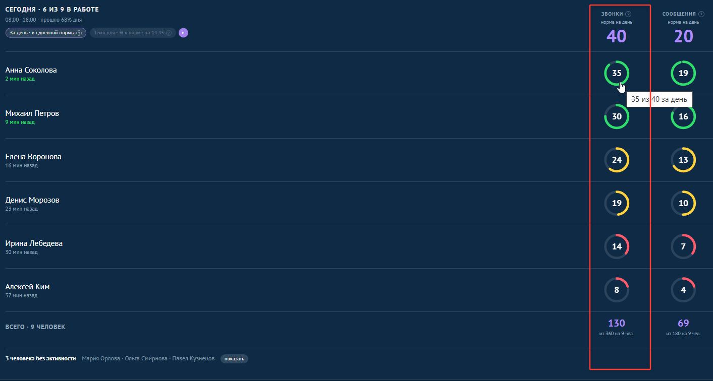Click help icon in 'За день' pill
The height and width of the screenshot is (381, 713).
click(x=79, y=33)
